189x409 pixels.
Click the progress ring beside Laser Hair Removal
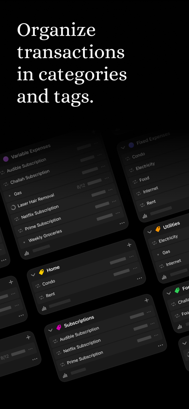(x=13, y=207)
